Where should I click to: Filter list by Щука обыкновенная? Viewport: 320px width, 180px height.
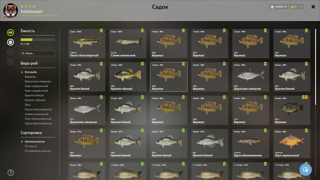click(38, 123)
